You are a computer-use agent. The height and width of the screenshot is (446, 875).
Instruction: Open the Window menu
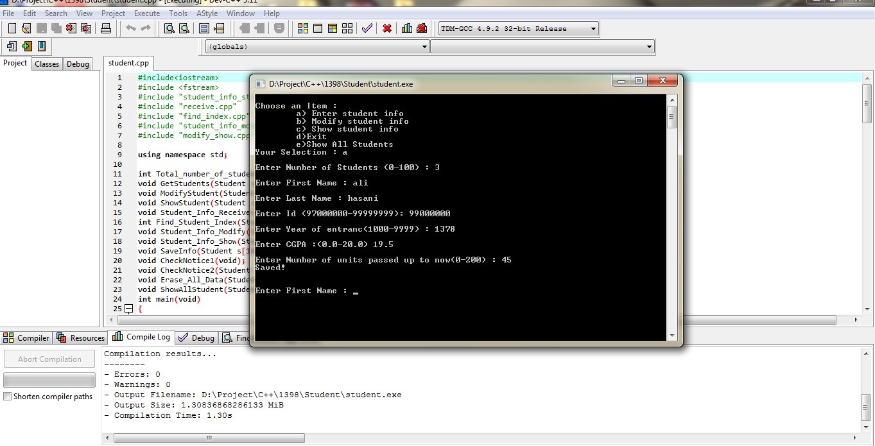pyautogui.click(x=241, y=13)
